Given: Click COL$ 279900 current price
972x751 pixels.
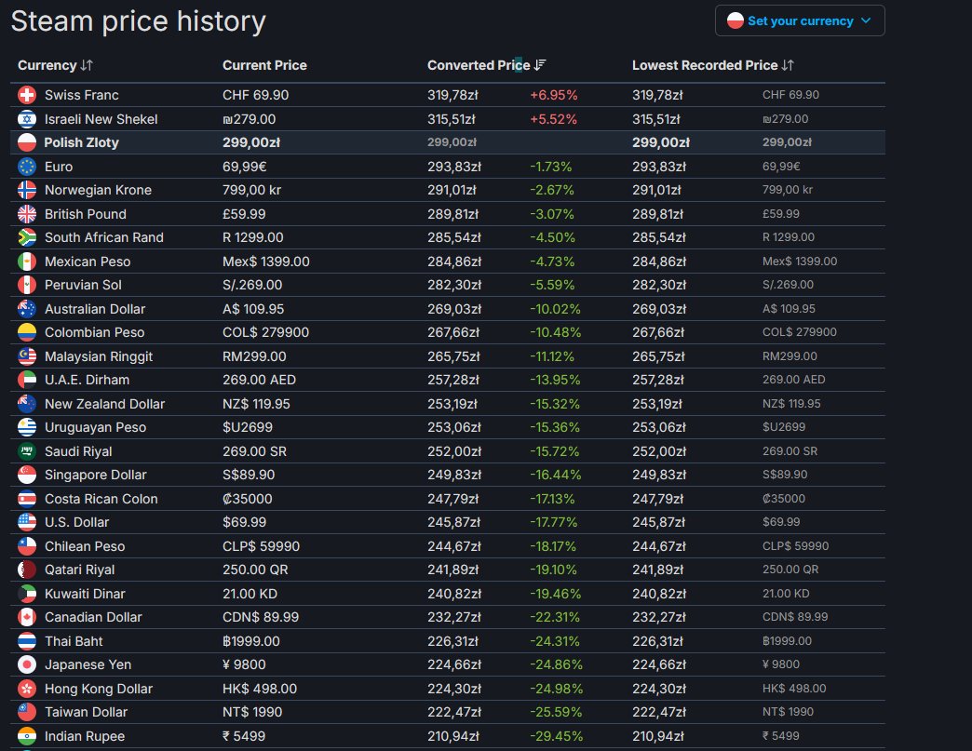Looking at the screenshot, I should 265,333.
